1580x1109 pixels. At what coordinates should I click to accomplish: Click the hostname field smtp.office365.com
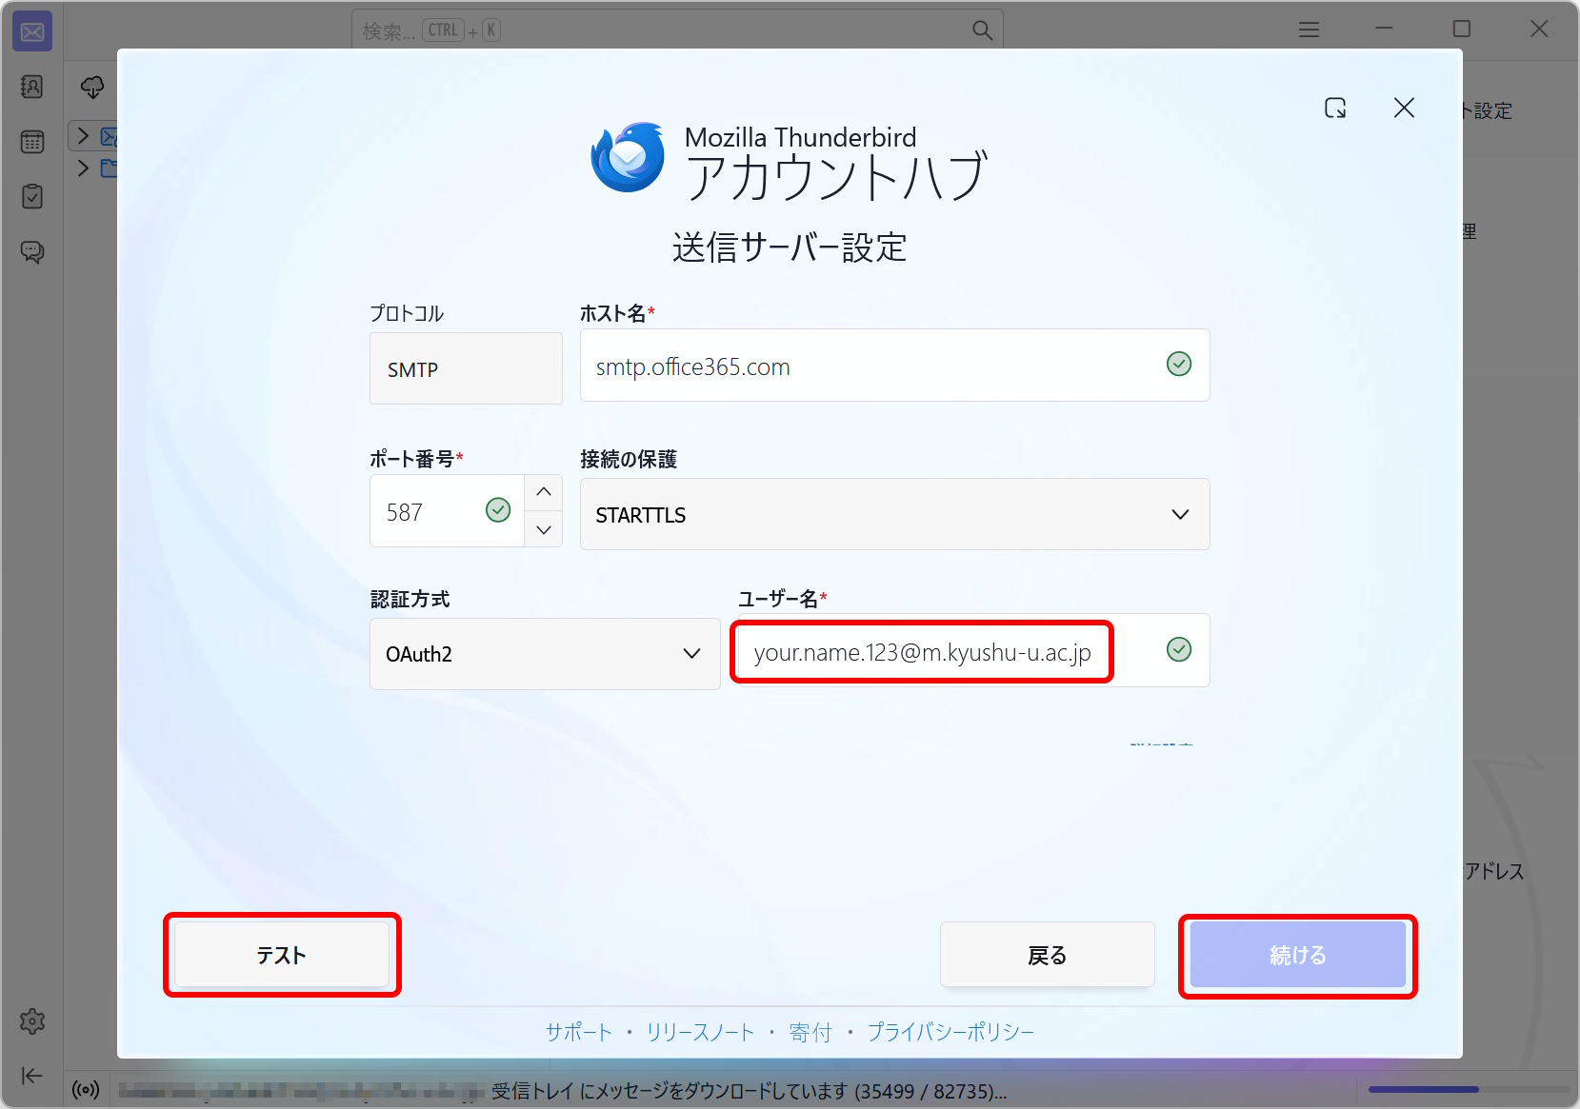(x=895, y=366)
